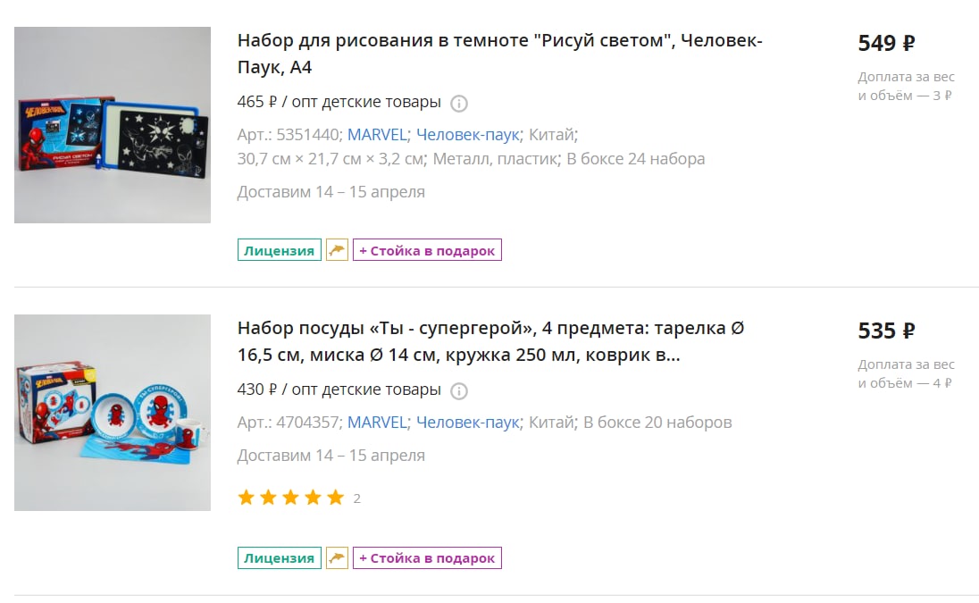
Task: Open the 'Ты - супергерой' dish set title
Action: [490, 341]
